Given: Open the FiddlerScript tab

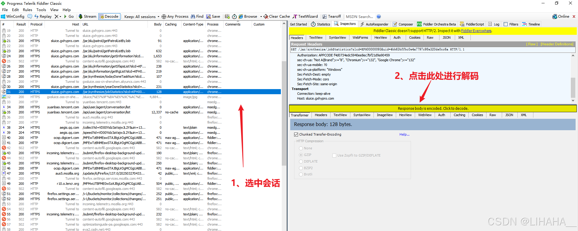Looking at the screenshot, I should coord(472,24).
